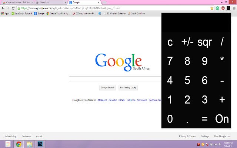Click the green padlock in address bar
This screenshot has height=148, width=237.
19,8
